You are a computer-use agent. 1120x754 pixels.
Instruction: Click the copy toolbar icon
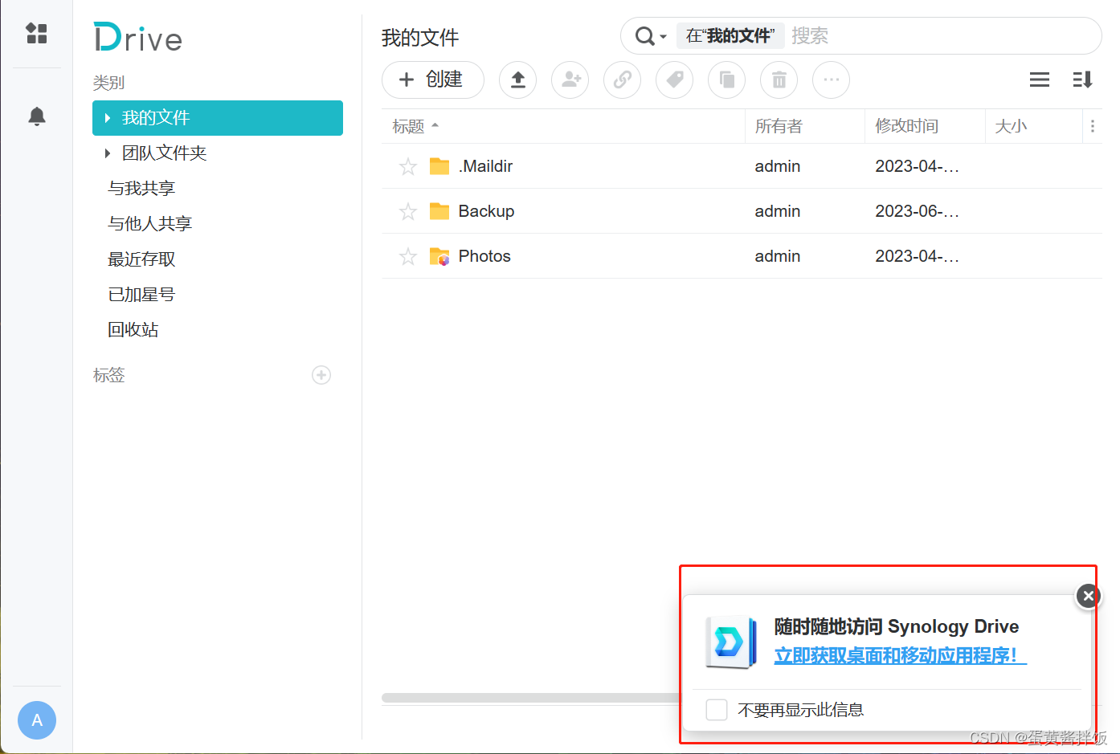[727, 79]
